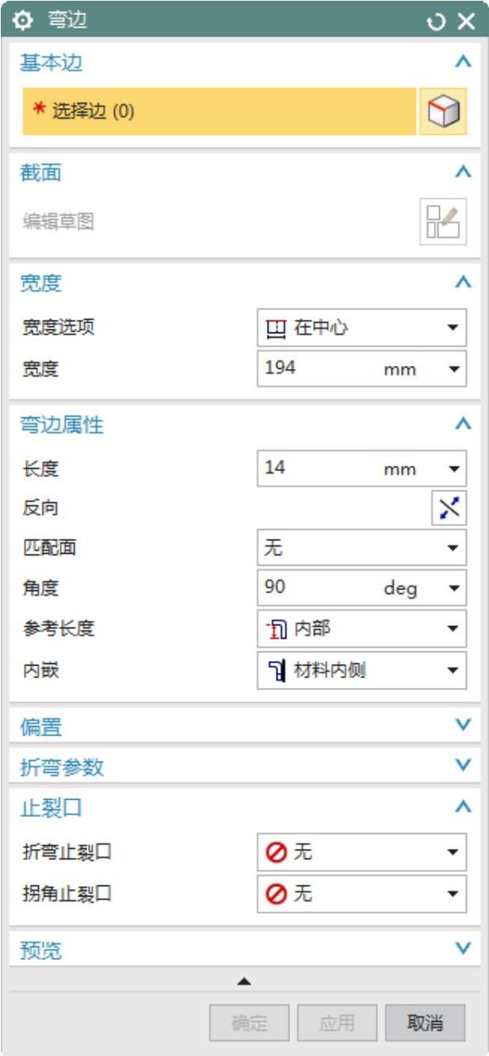Click the 取消 button
Screen dimensions: 489x1056
click(425, 1023)
